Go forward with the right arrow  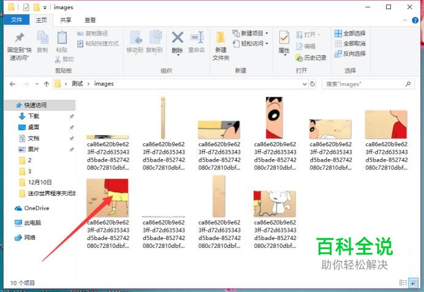click(x=26, y=84)
